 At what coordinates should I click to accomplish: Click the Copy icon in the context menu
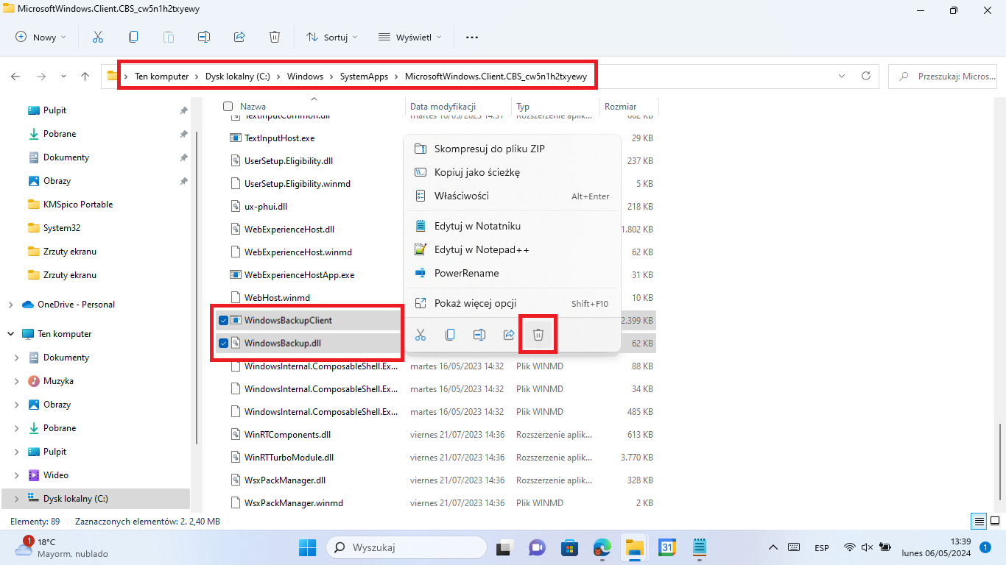pos(450,335)
